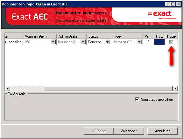Expand the Type dropdown with Microsoft Offi...
The image size is (183, 139).
coord(139,42)
